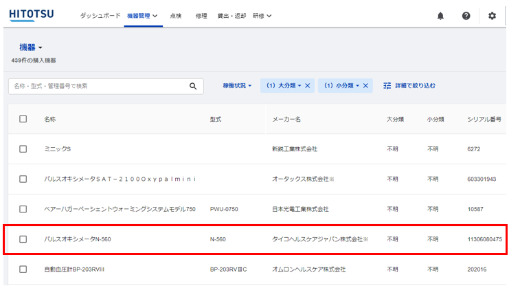The image size is (509, 286).
Task: Check the パルスオキシメータN-560 row checkbox
Action: 23,239
